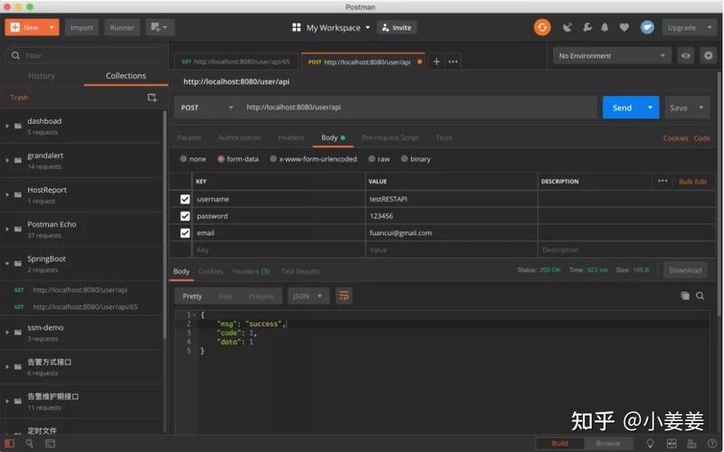The image size is (724, 452).
Task: Click the blue Send button
Action: tap(622, 108)
